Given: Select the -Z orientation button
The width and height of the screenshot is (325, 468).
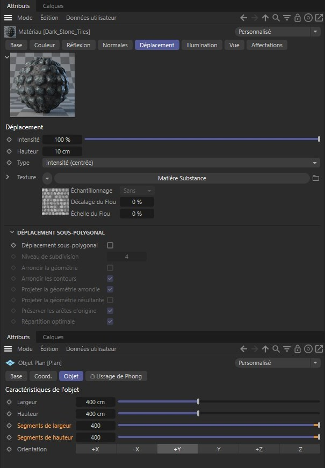Looking at the screenshot, I should (x=299, y=449).
